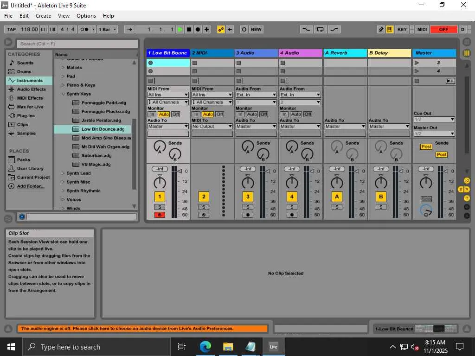Image resolution: width=475 pixels, height=356 pixels.
Task: Click the NEW button
Action: tap(256, 29)
